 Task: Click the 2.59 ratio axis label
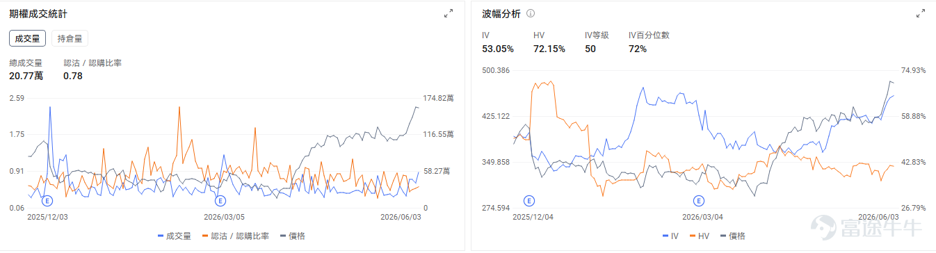(x=17, y=98)
